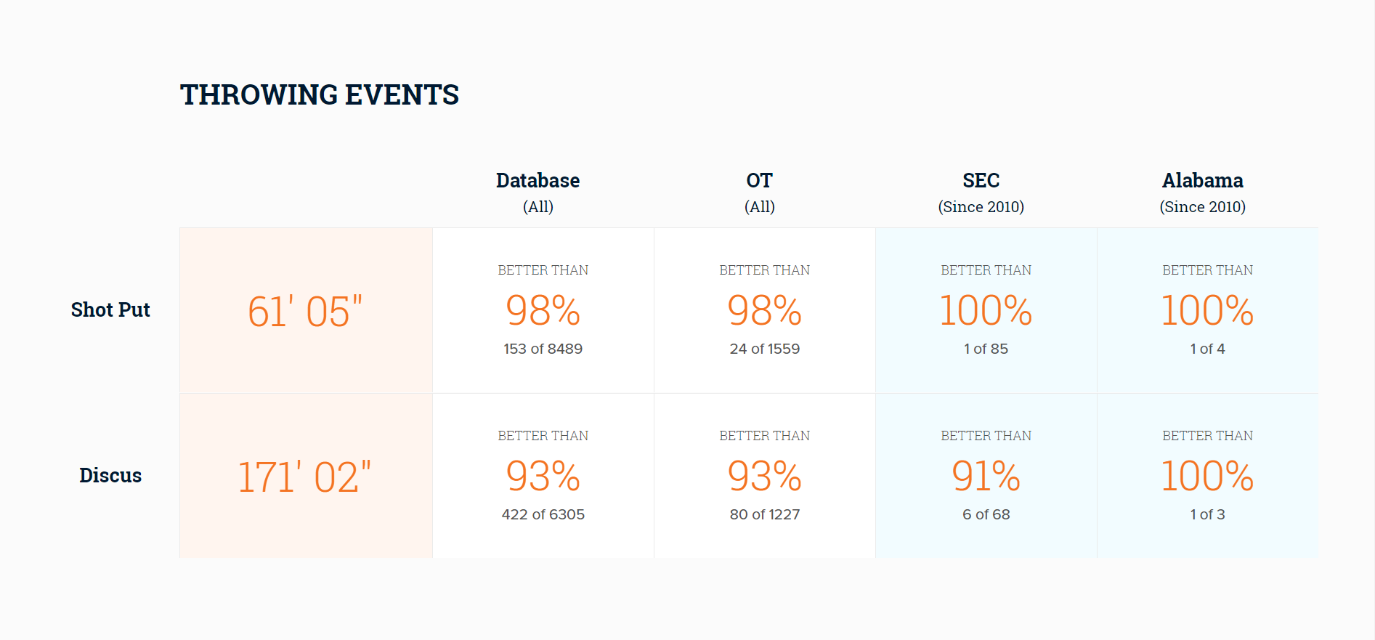Select the Database column header
The height and width of the screenshot is (640, 1375).
pyautogui.click(x=538, y=193)
